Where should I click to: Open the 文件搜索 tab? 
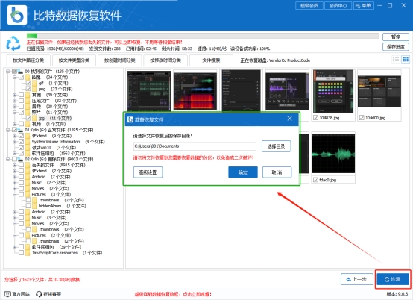pyautogui.click(x=211, y=60)
